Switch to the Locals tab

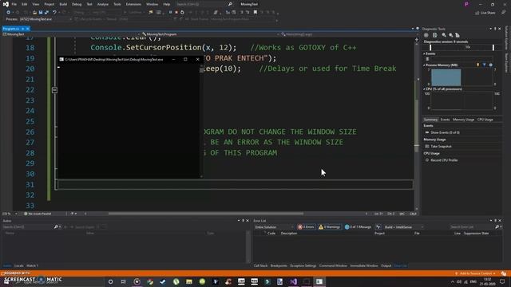click(19, 265)
